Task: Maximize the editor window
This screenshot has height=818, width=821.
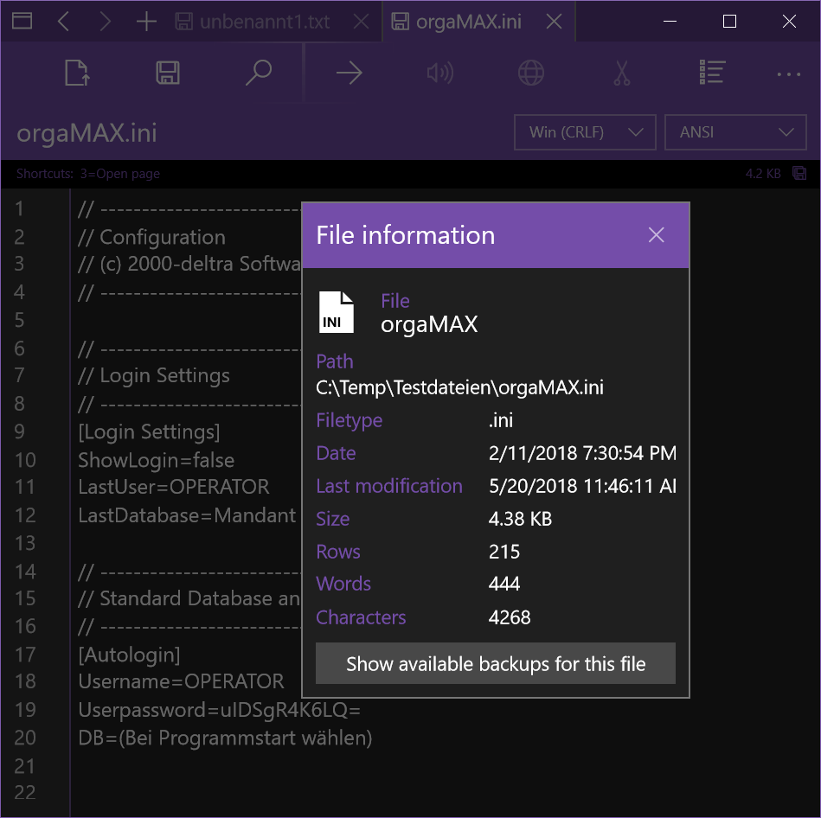Action: (729, 22)
